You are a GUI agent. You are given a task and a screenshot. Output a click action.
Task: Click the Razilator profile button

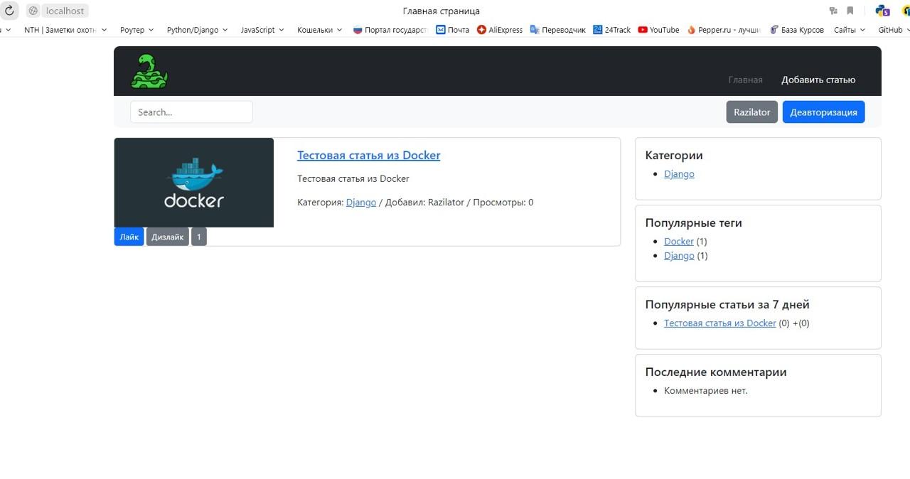751,112
